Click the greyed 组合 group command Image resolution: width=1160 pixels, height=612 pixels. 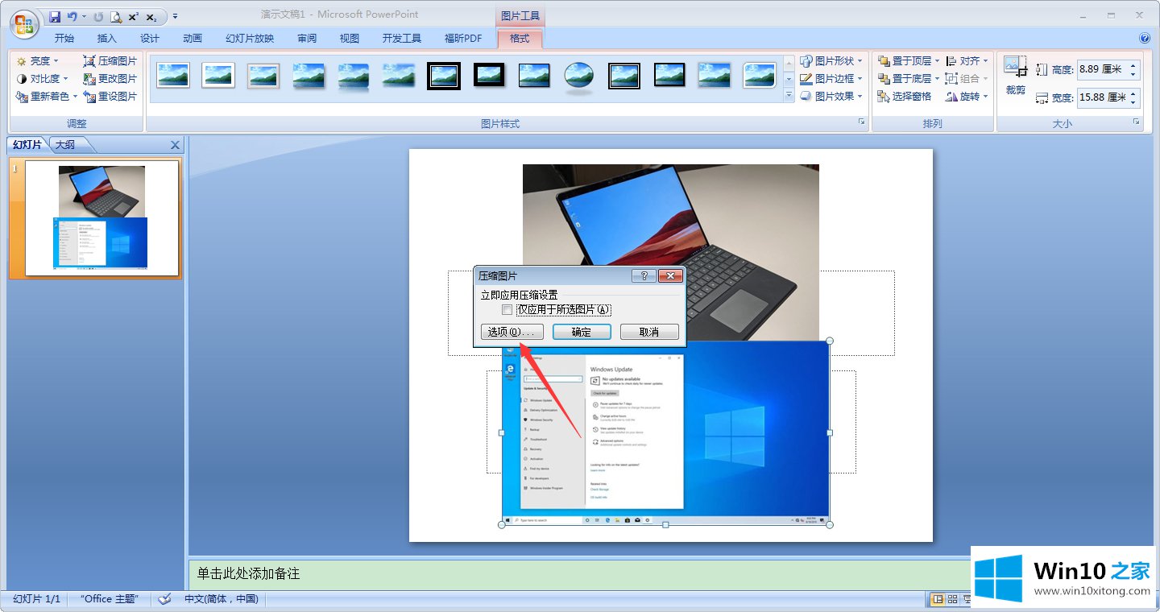pos(967,79)
